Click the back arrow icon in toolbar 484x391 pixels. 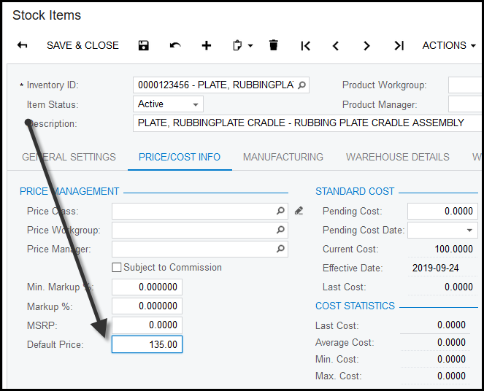pyautogui.click(x=22, y=45)
